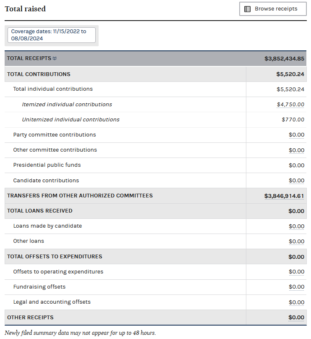Open the glossary icon beside TOTAL RECEIPTS

[x=55, y=58]
